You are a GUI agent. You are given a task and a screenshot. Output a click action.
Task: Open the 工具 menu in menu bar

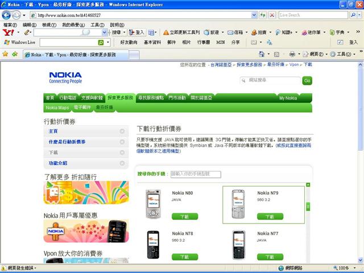pyautogui.click(x=97, y=25)
